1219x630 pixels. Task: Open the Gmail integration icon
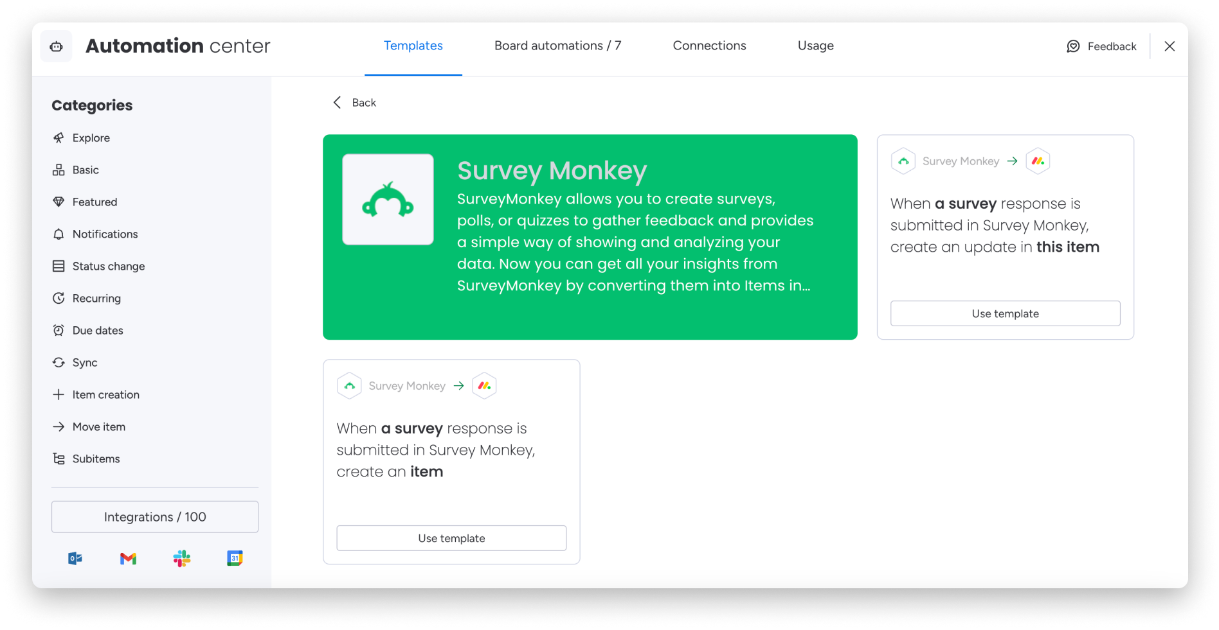coord(129,559)
